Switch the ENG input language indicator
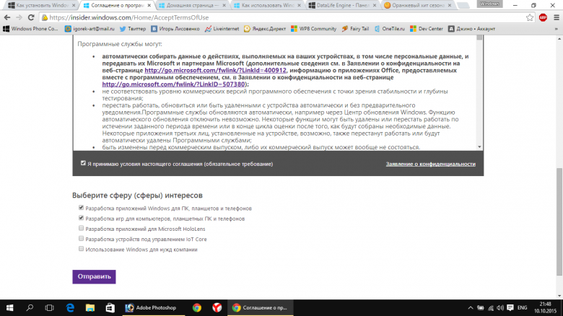563x316 pixels. tap(522, 308)
